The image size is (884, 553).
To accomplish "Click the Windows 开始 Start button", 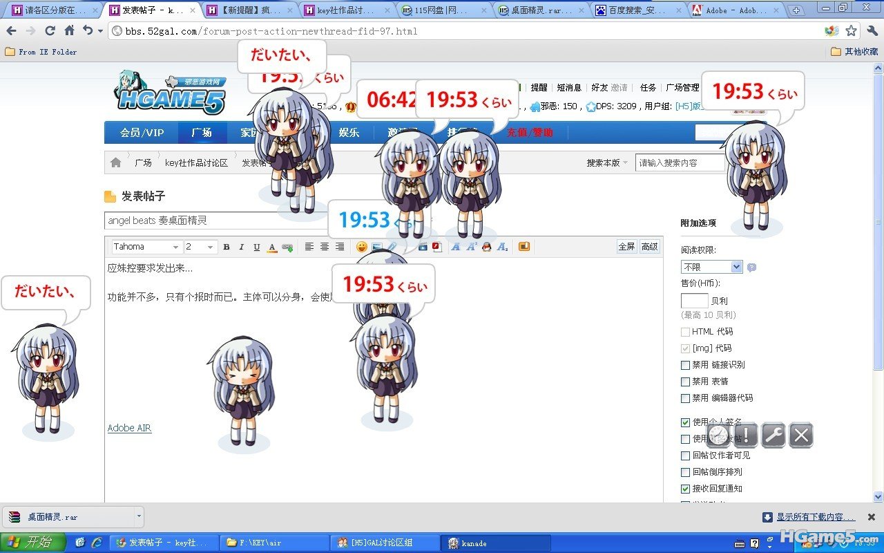I will [32, 543].
